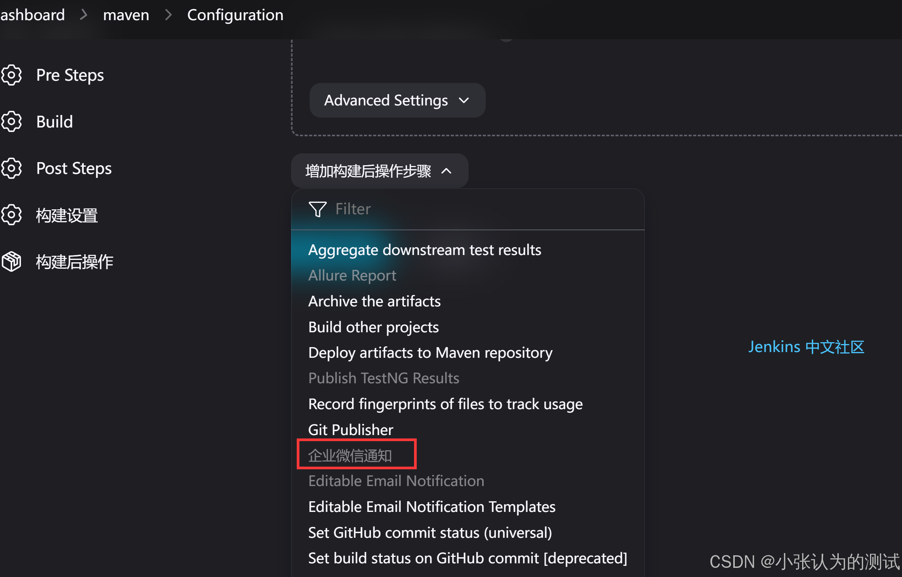Click the Build gear icon in sidebar
The image size is (902, 577).
coord(11,122)
